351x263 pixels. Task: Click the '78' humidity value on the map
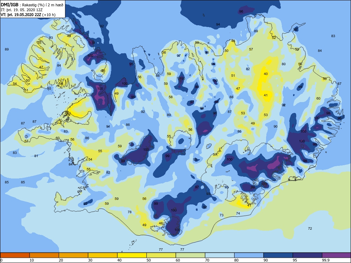(x=130, y=212)
